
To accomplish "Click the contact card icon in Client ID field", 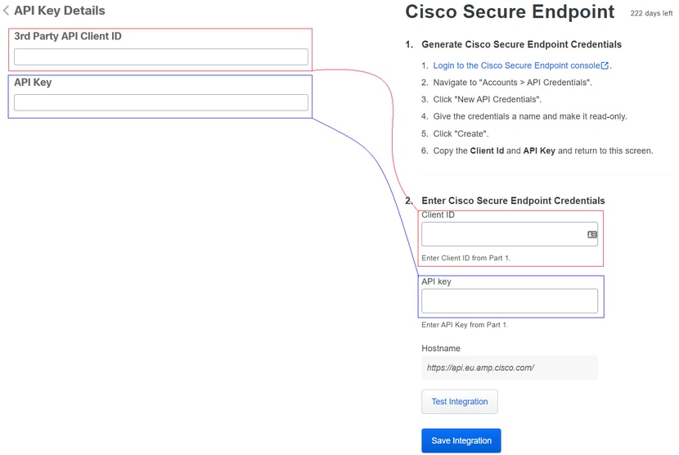I will 592,234.
